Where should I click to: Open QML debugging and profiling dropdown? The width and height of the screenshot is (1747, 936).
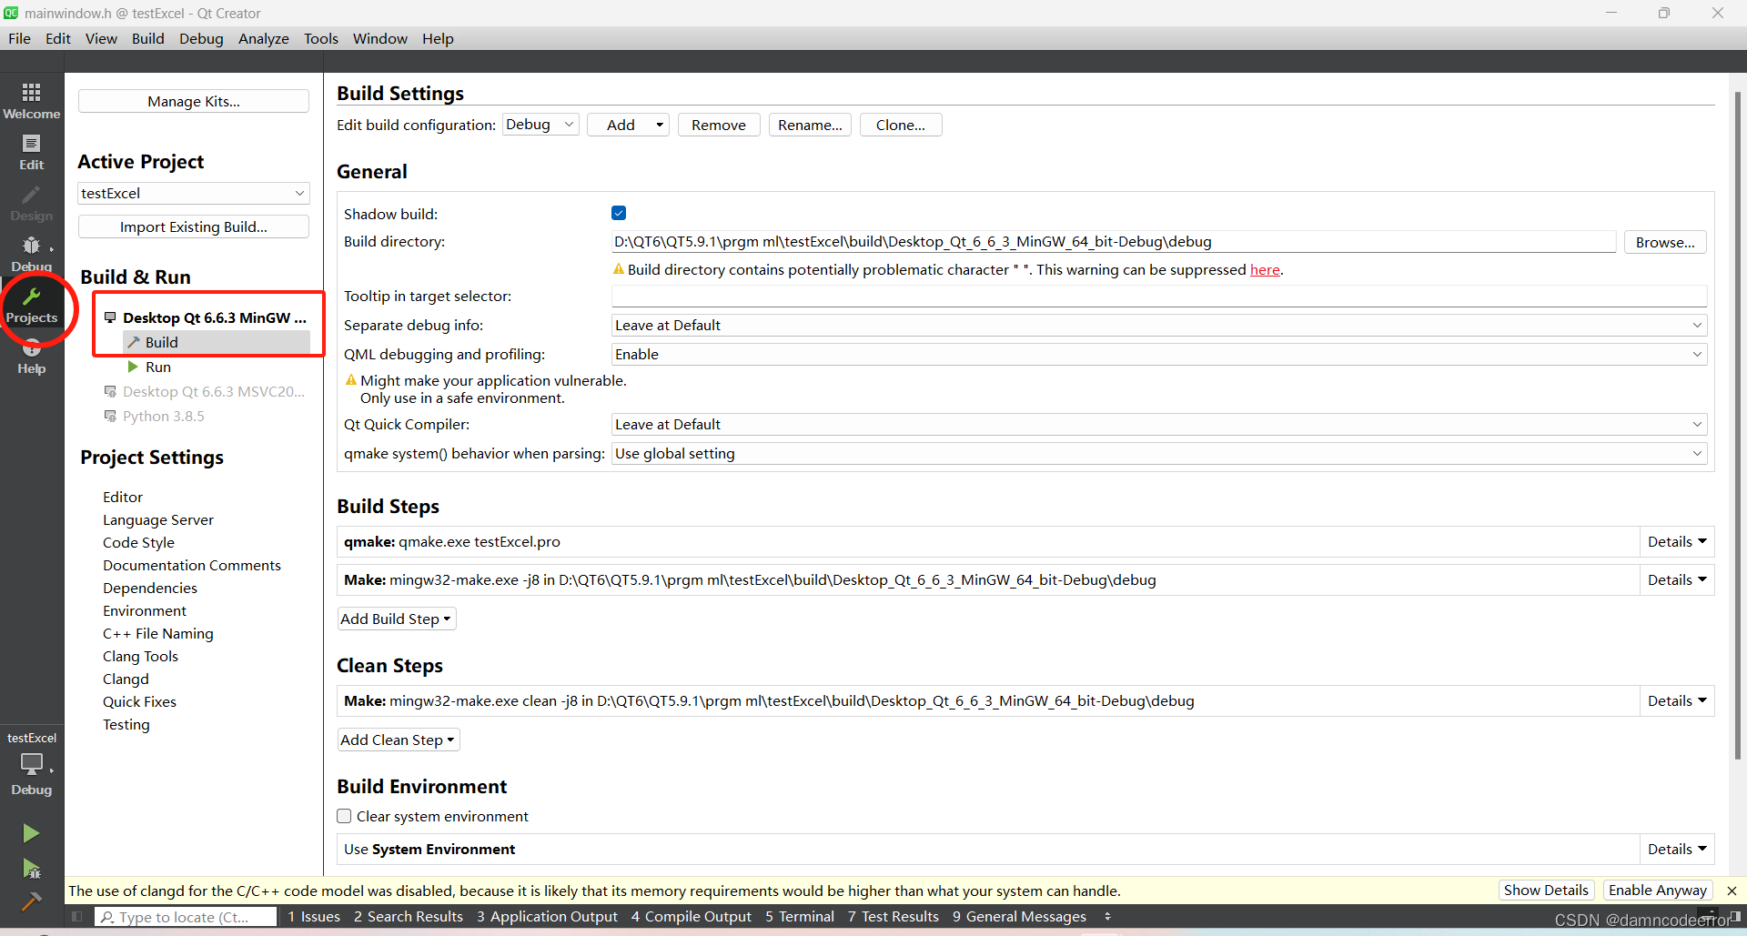(x=1159, y=354)
